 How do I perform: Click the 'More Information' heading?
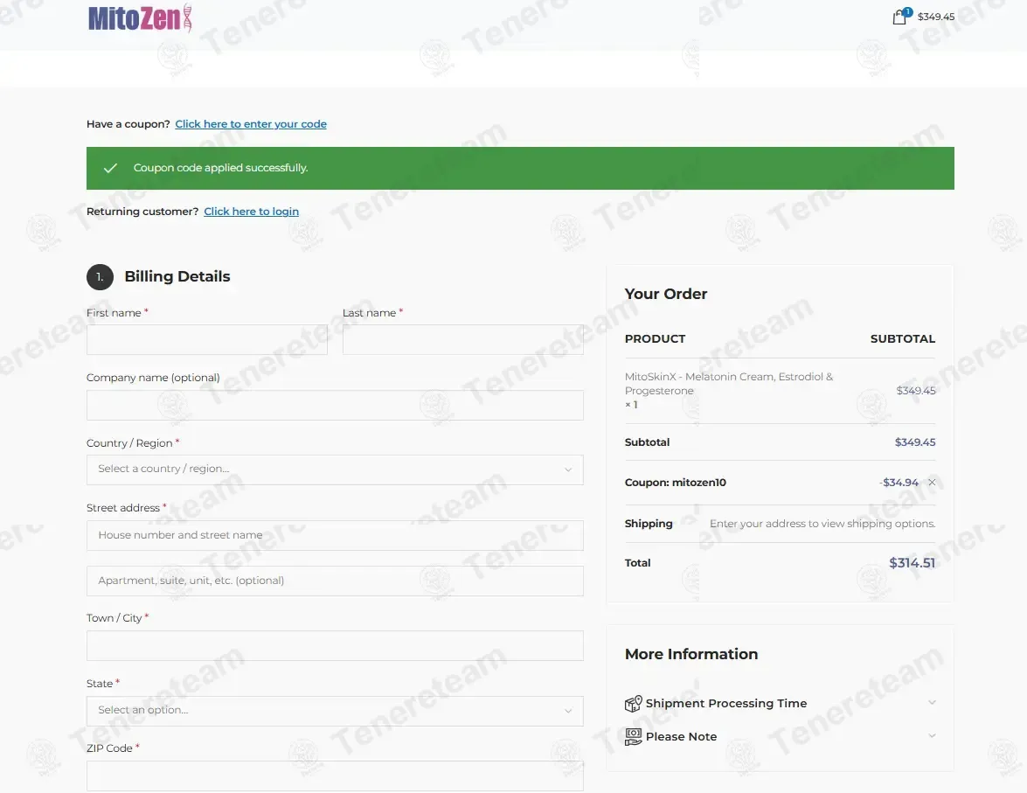(691, 654)
